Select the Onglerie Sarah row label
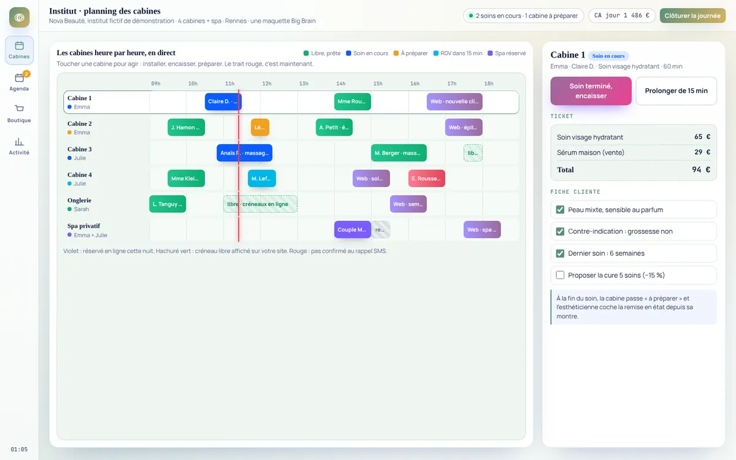The width and height of the screenshot is (736, 460). (x=107, y=204)
